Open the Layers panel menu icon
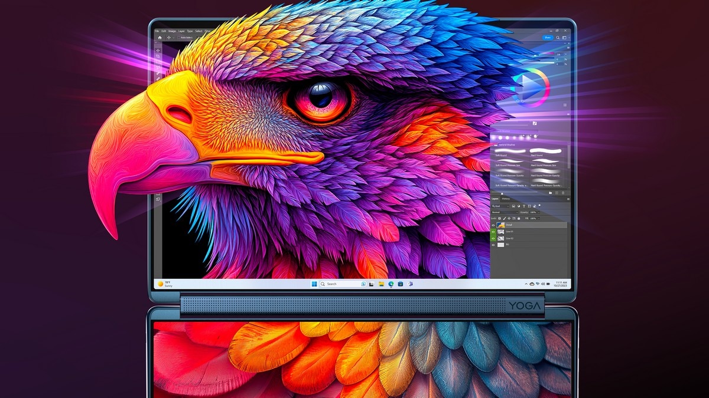 pos(568,199)
